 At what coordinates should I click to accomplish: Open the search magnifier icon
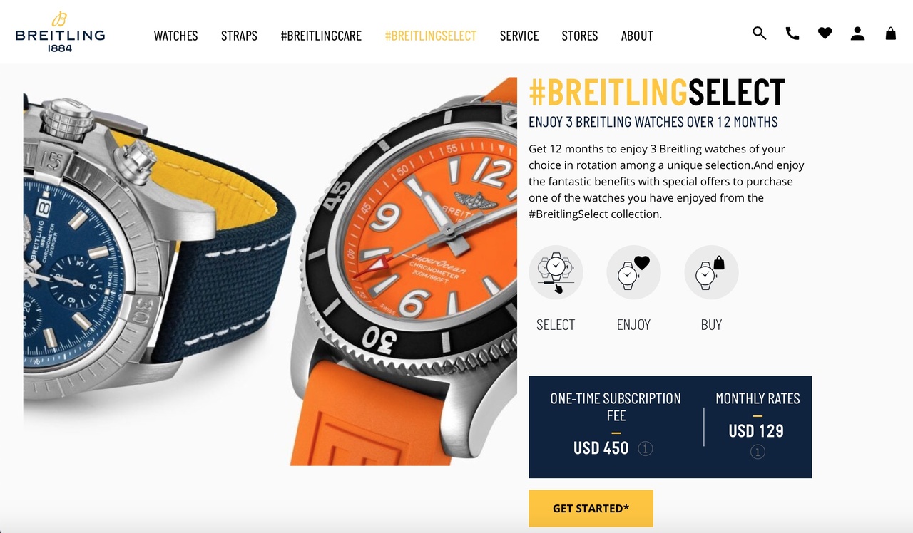760,33
